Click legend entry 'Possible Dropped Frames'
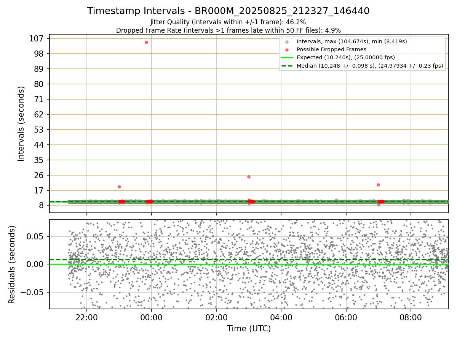This screenshot has height=342, width=457. [331, 49]
